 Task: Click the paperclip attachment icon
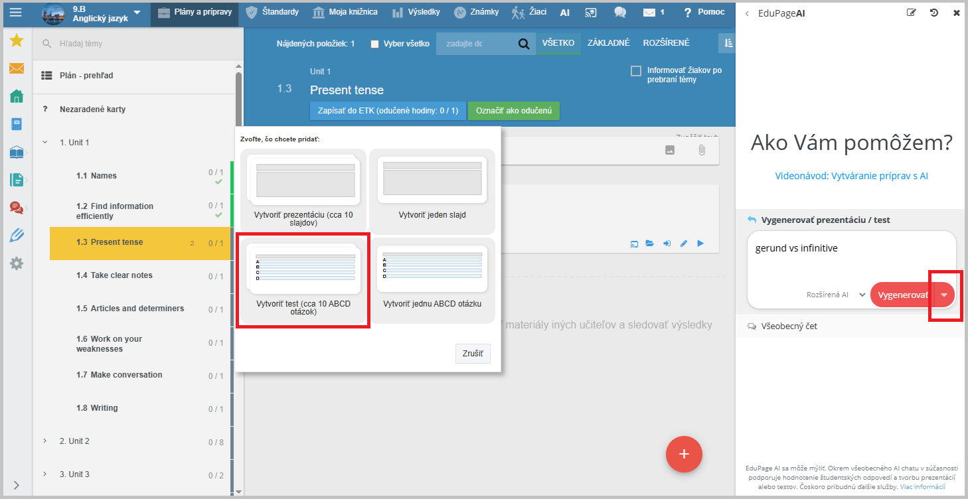pyautogui.click(x=701, y=151)
